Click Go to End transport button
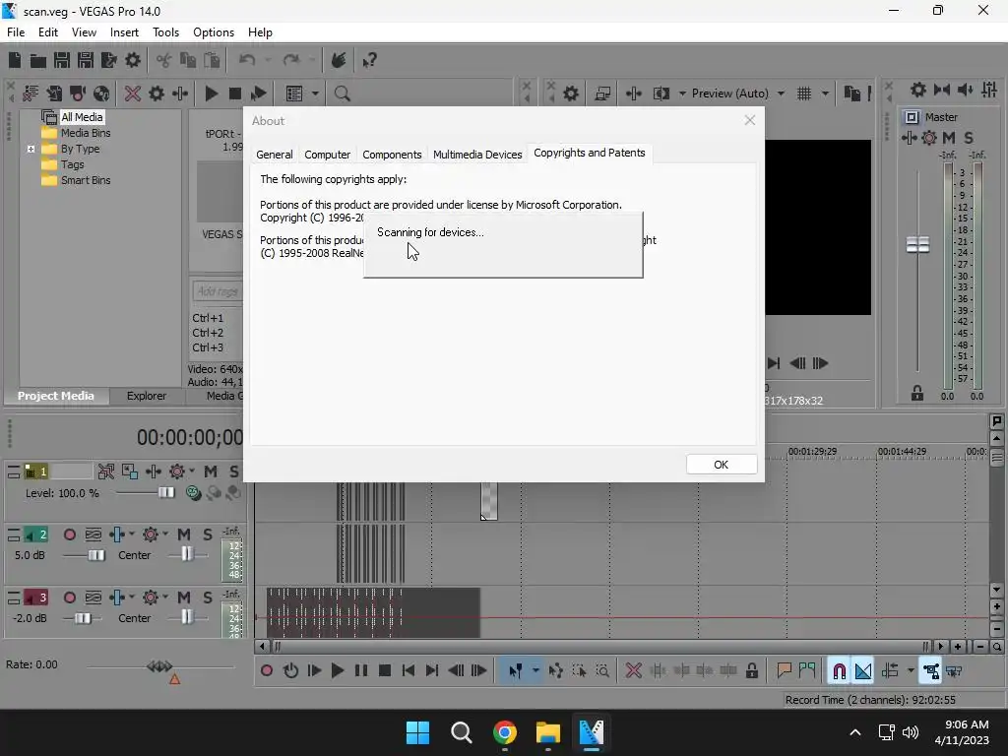 pyautogui.click(x=432, y=671)
